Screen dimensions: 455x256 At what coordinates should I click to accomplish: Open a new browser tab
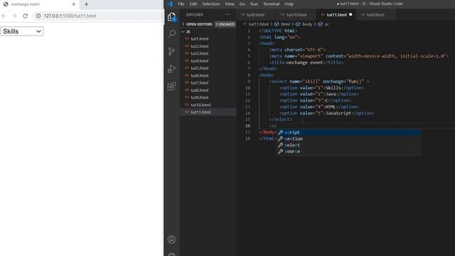86,4
